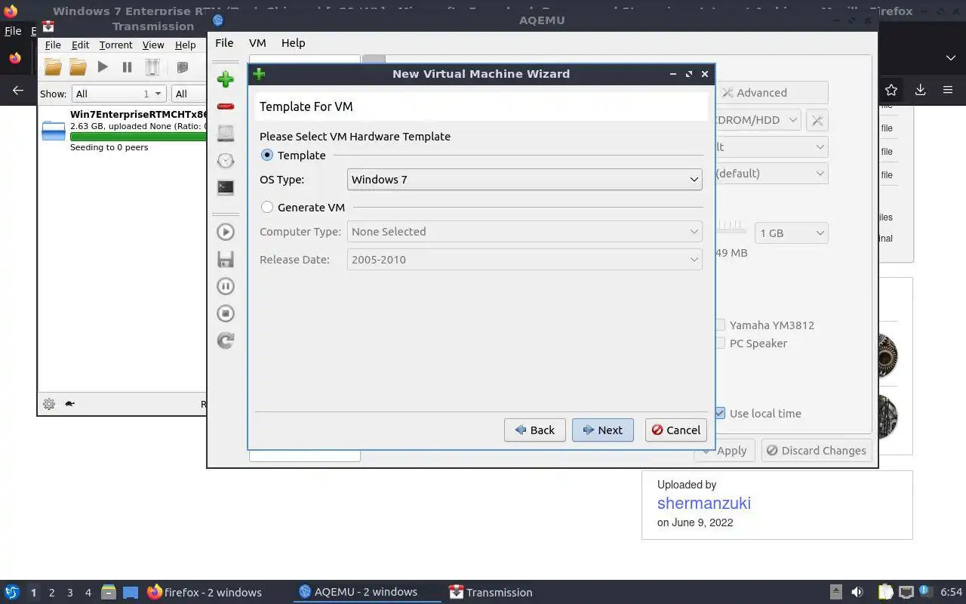Click the Next button in wizard
966x604 pixels.
[602, 430]
